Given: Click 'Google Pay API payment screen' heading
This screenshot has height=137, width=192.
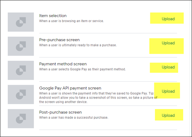Looking at the screenshot, I should click(70, 88).
